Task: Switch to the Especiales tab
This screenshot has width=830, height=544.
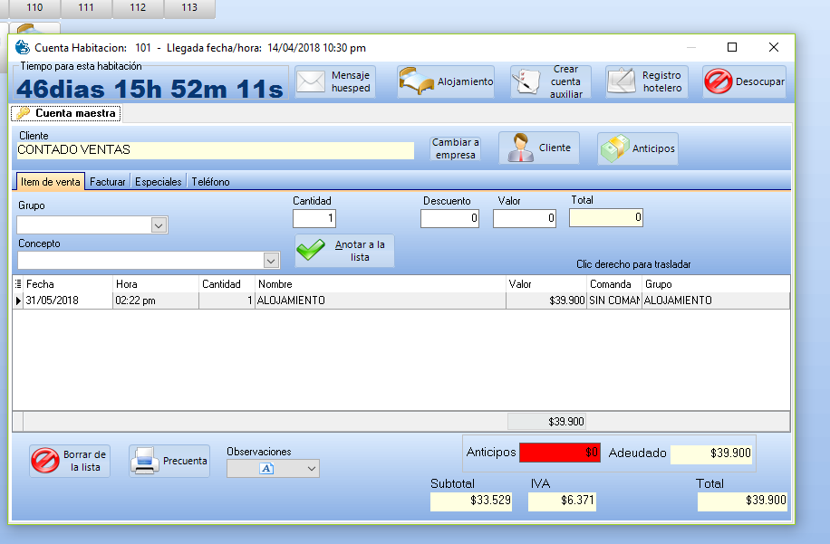Action: [159, 182]
